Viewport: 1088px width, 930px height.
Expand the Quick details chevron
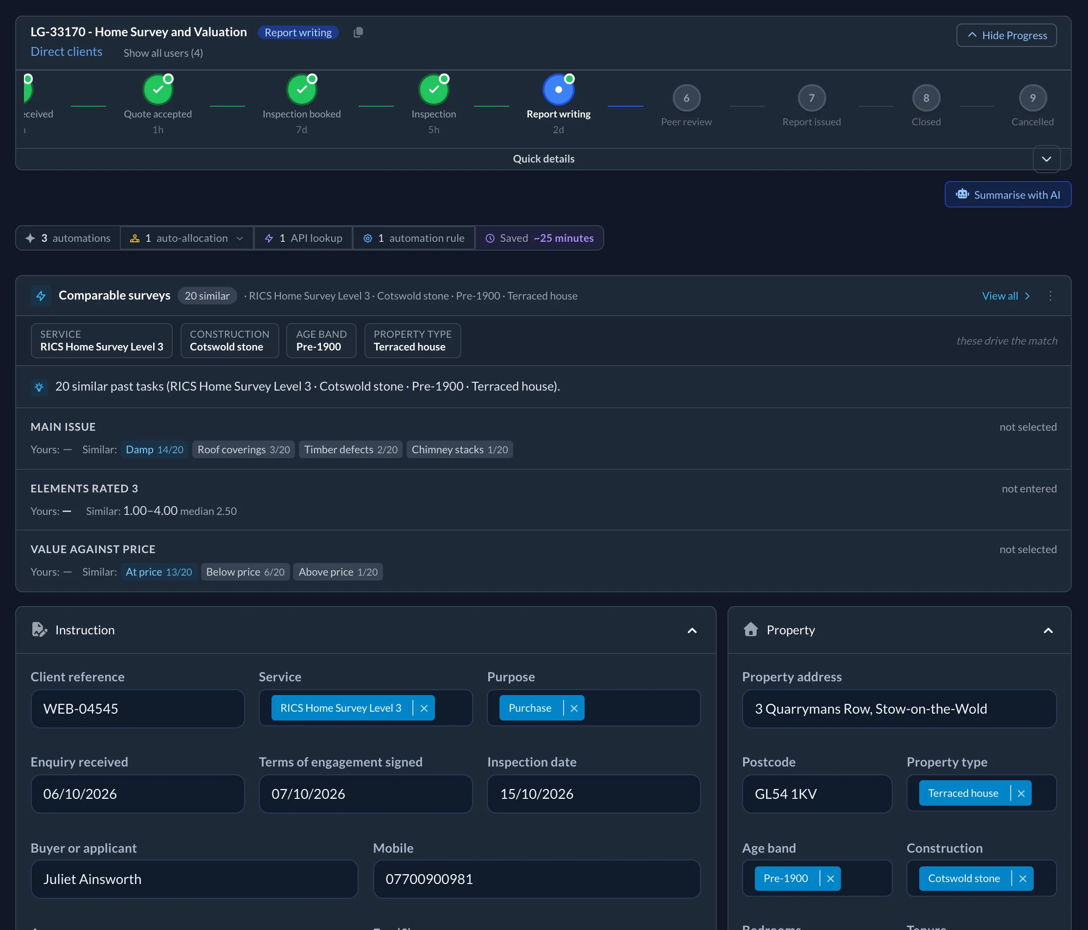(1046, 159)
